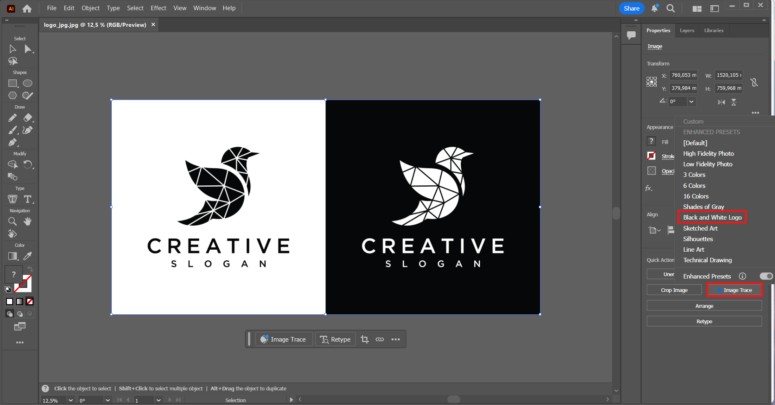The image size is (775, 405).
Task: Select the Hand navigation tool
Action: (28, 222)
